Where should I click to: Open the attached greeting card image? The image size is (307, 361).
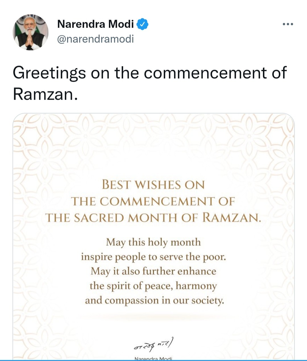[x=153, y=237]
